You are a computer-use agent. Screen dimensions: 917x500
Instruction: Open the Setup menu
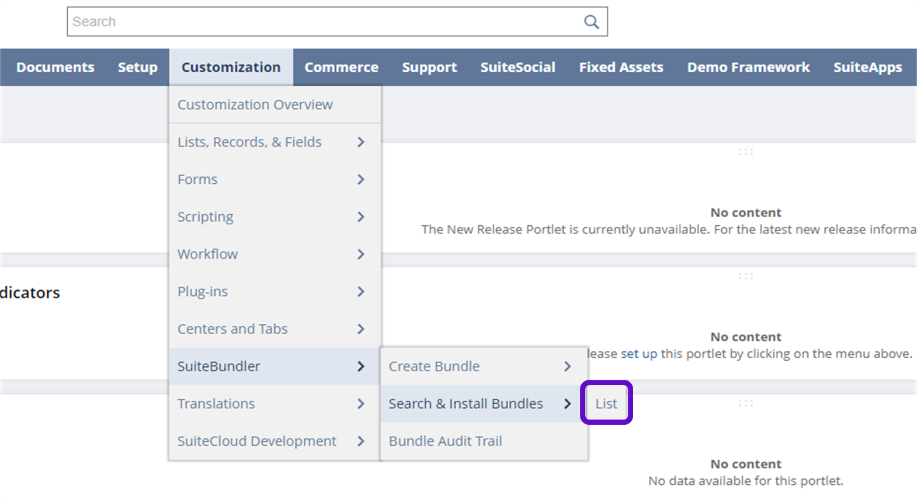(x=137, y=68)
